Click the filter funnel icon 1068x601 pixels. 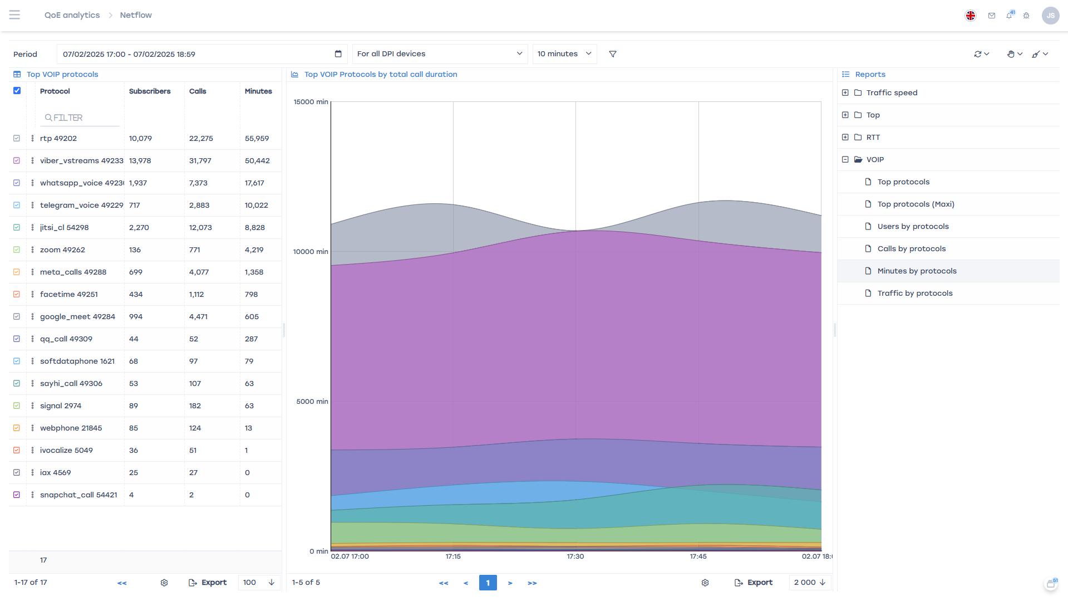click(613, 54)
